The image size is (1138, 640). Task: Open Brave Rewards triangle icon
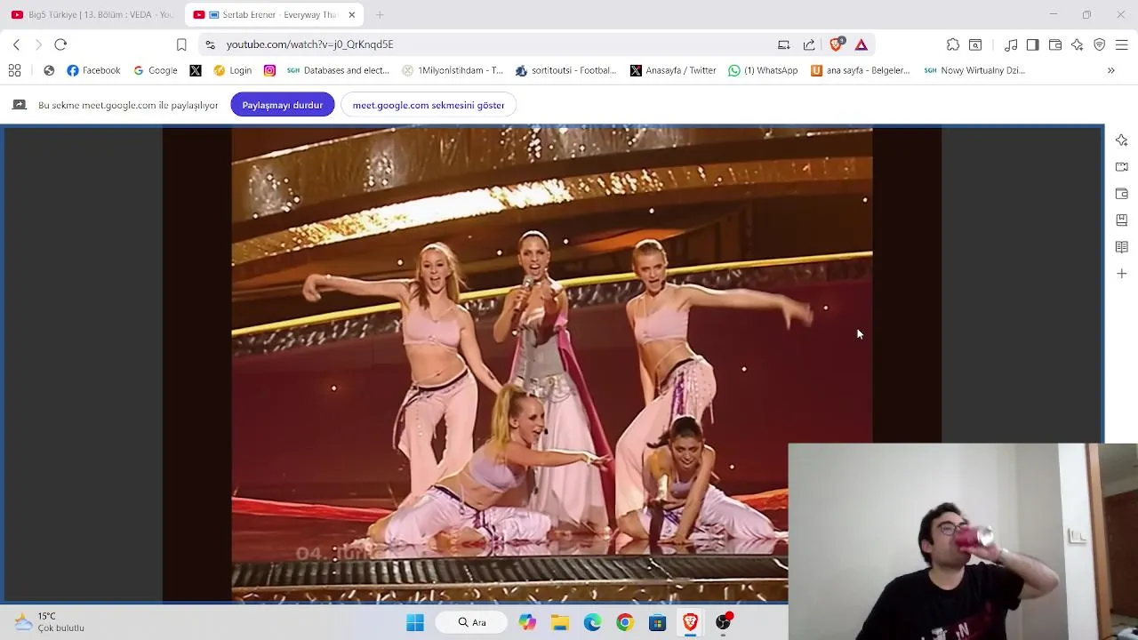point(862,44)
